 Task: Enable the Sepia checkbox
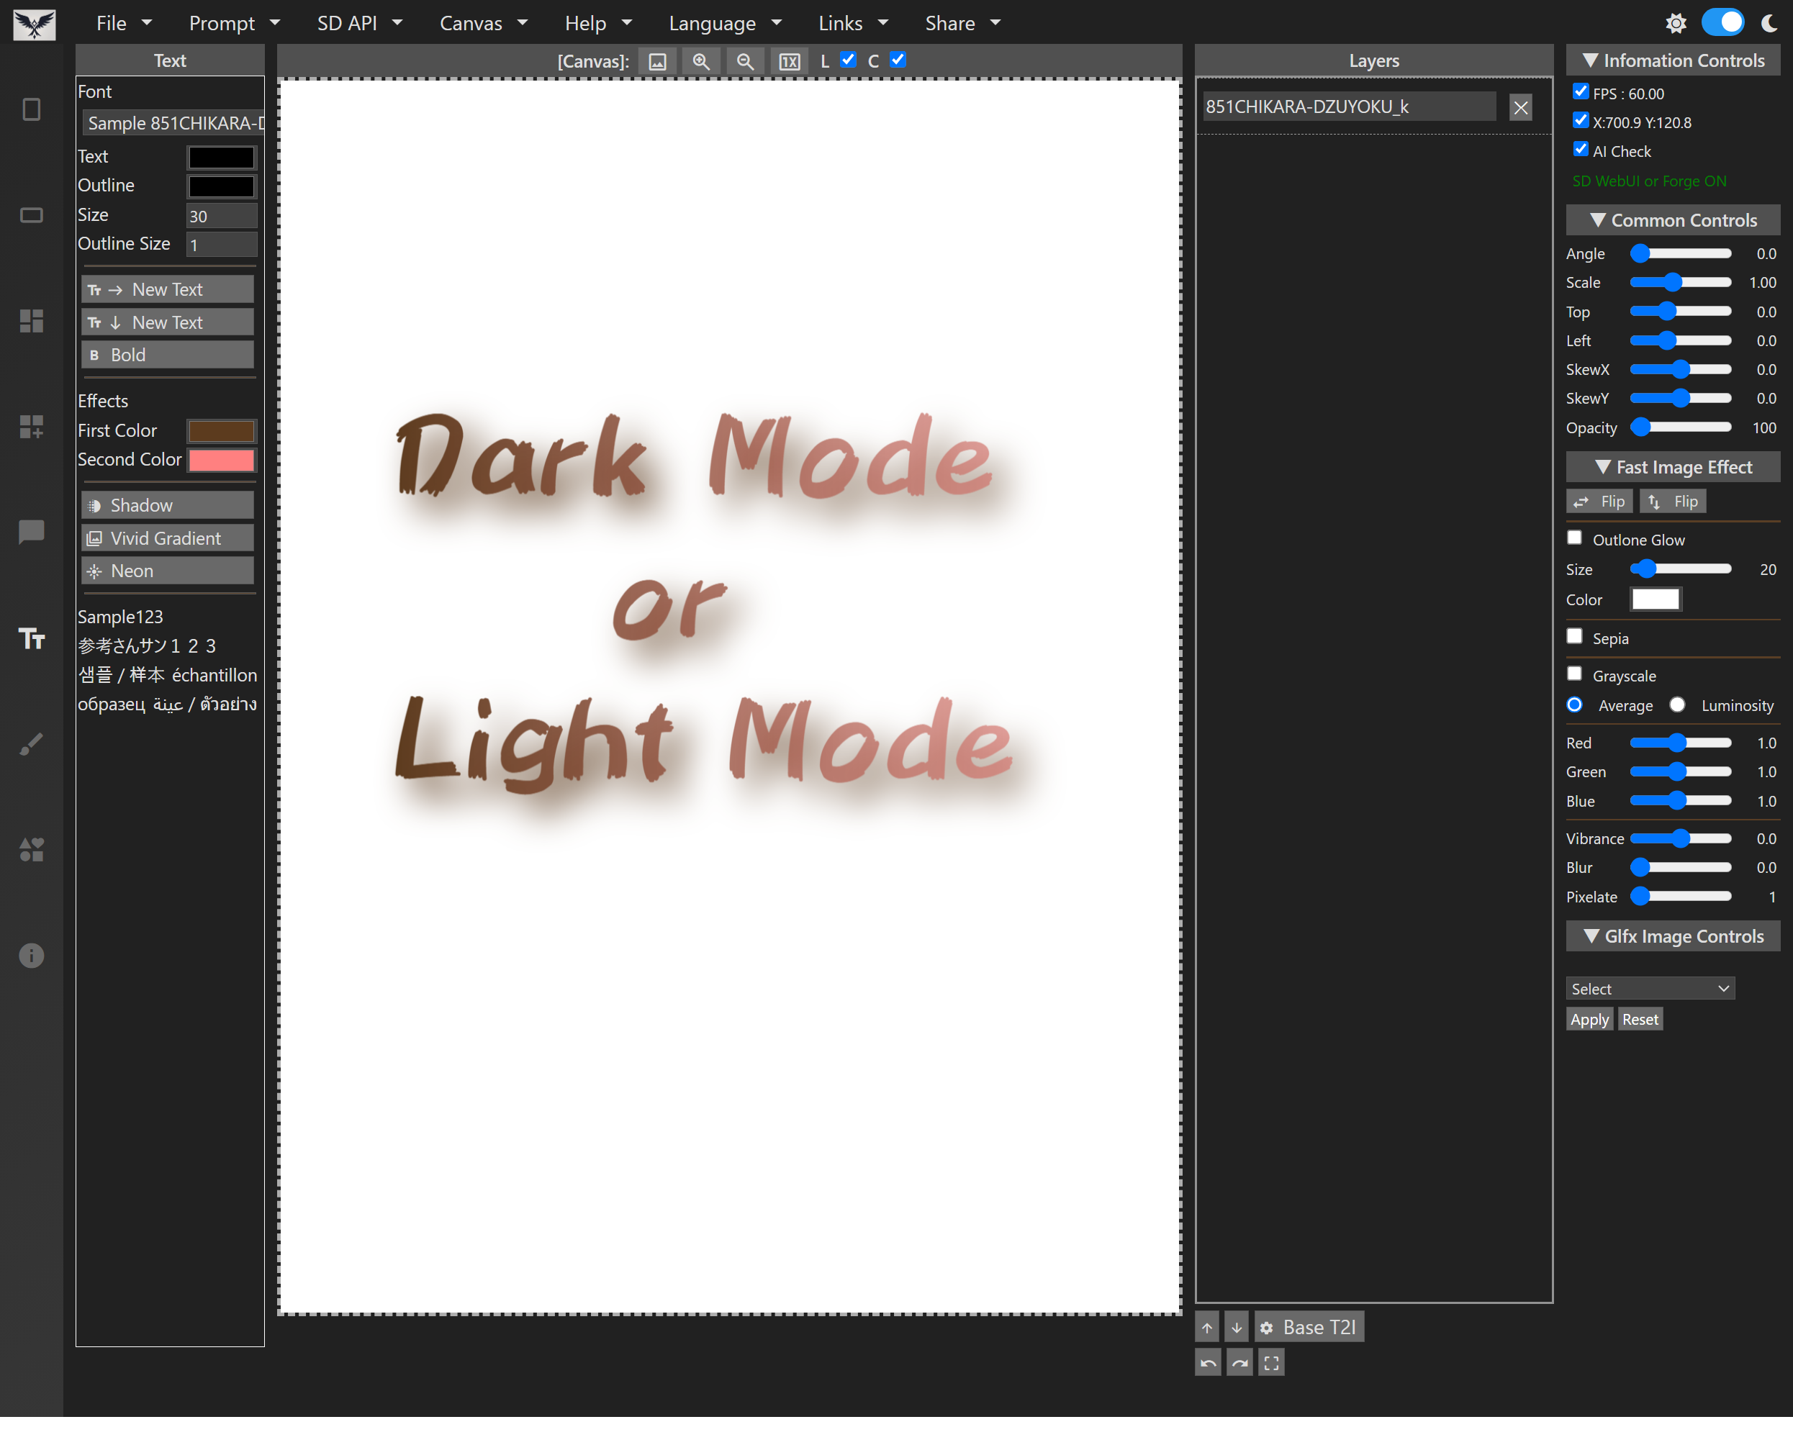click(1574, 637)
